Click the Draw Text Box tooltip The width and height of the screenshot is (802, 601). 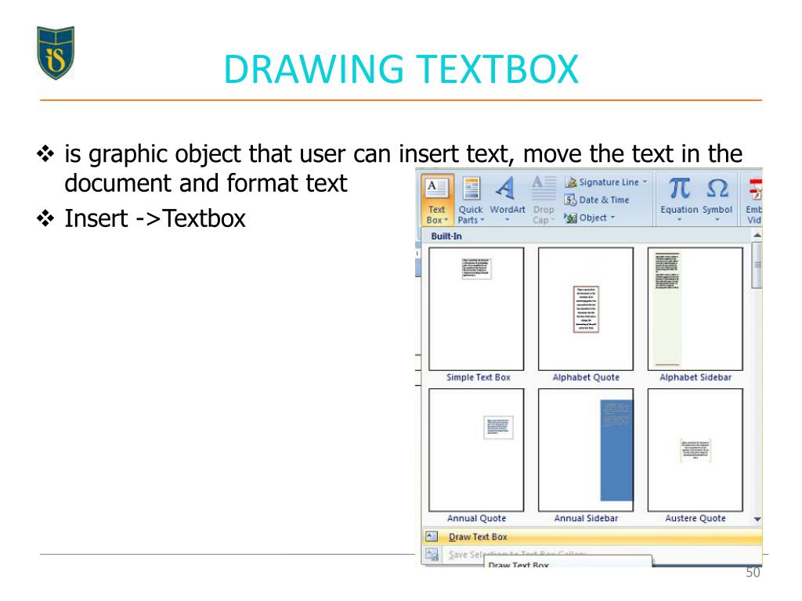coord(568,562)
